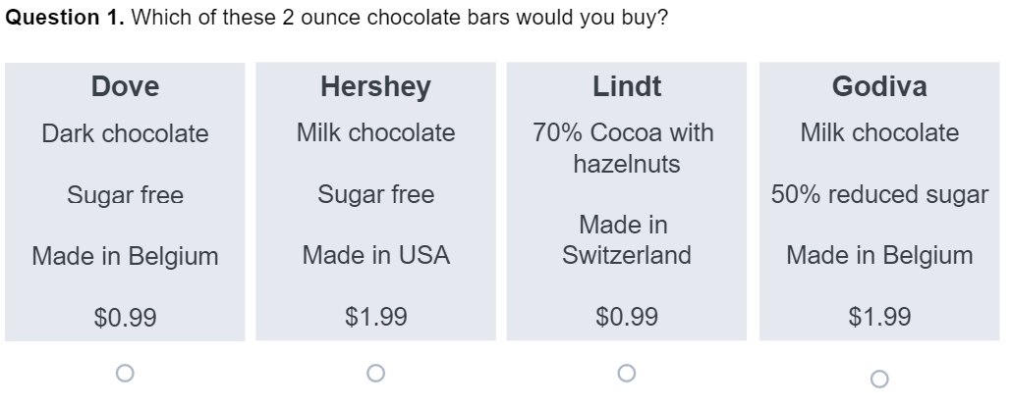Click "50% reduced sugar" on Godiva card
The image size is (1012, 407).
(x=879, y=194)
